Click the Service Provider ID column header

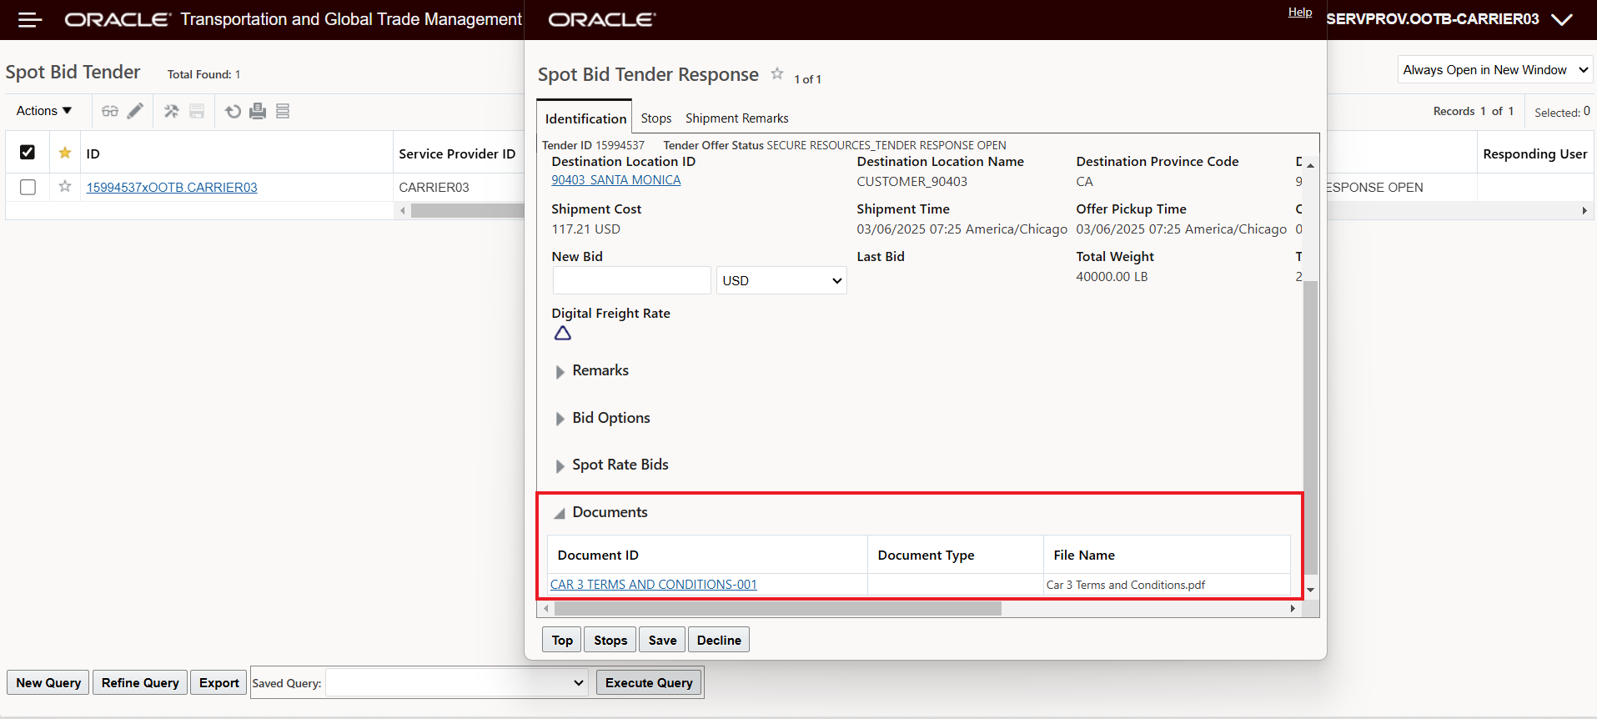click(x=457, y=153)
